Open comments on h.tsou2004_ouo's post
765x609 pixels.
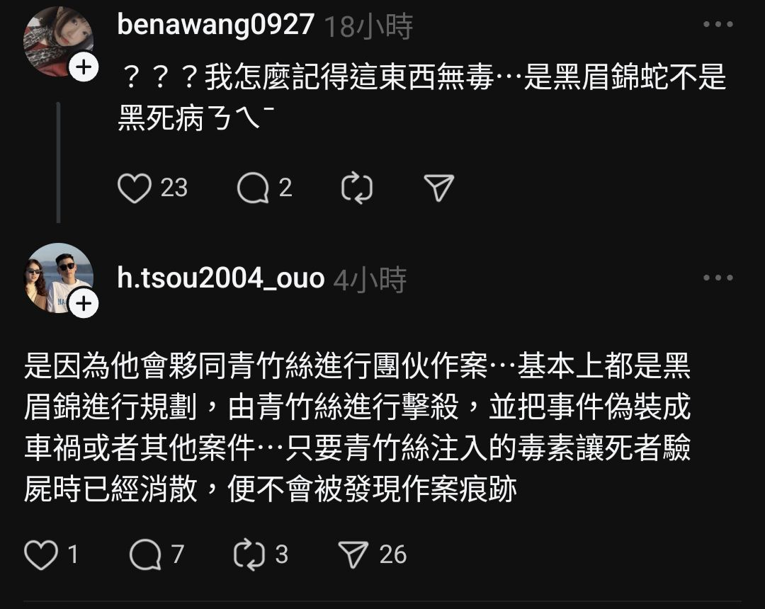coord(145,555)
